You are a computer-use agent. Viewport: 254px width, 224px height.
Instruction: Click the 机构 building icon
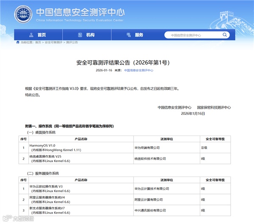point(80,35)
